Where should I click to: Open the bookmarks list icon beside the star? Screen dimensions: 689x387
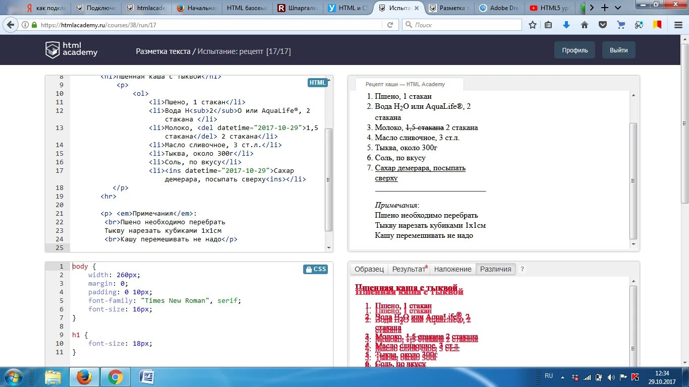tap(548, 25)
